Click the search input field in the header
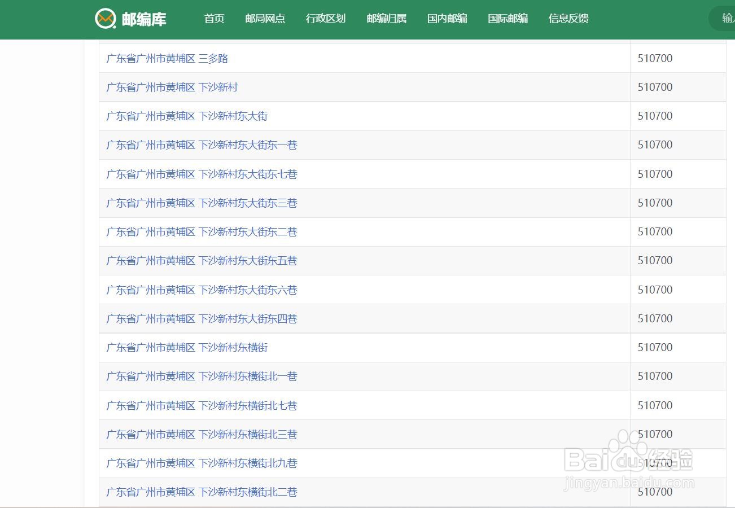735x508 pixels. coord(722,19)
